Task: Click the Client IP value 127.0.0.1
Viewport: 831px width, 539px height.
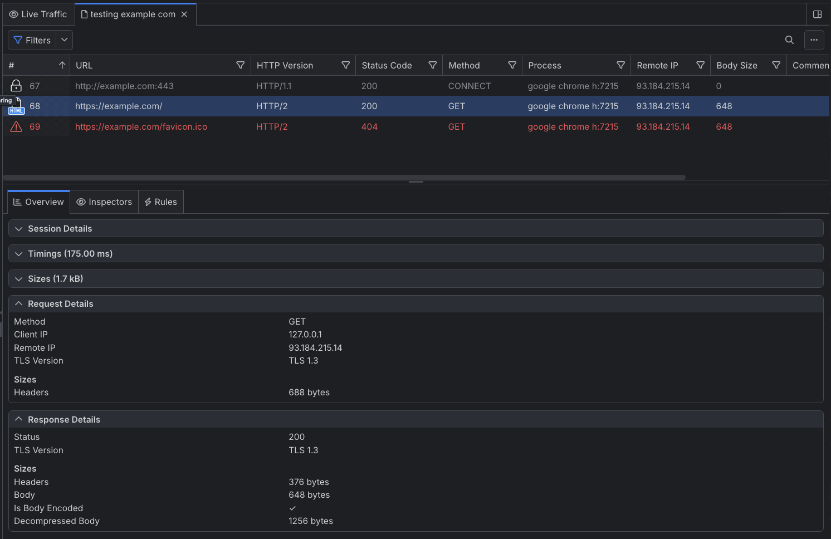Action: (305, 335)
